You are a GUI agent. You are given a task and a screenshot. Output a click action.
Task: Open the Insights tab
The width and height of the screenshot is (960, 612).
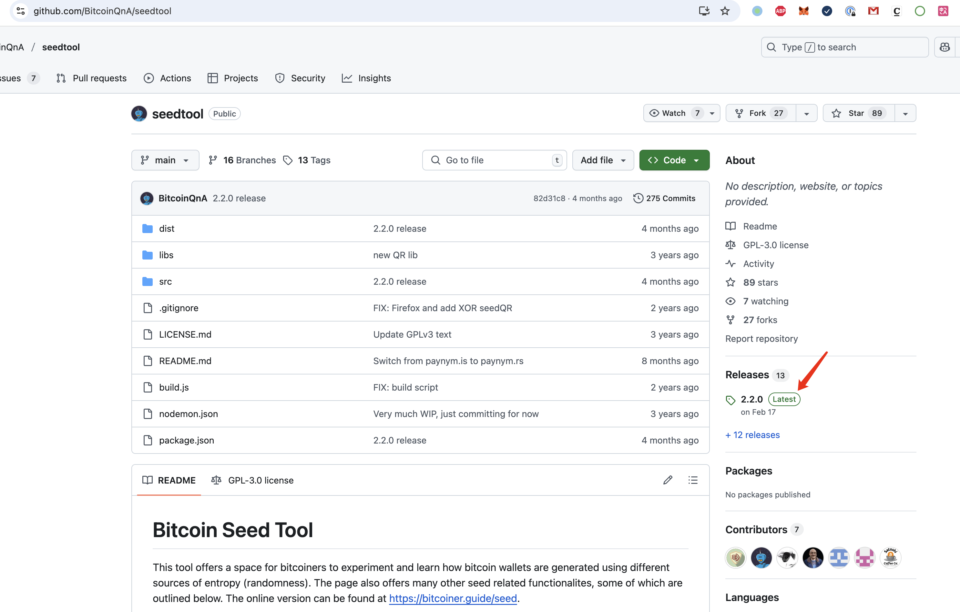tap(366, 78)
